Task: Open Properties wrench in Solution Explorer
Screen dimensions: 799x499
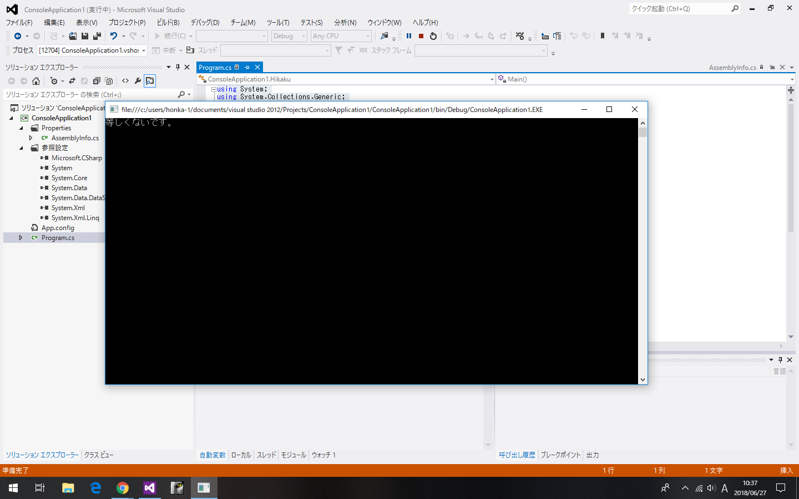Action: [x=138, y=81]
